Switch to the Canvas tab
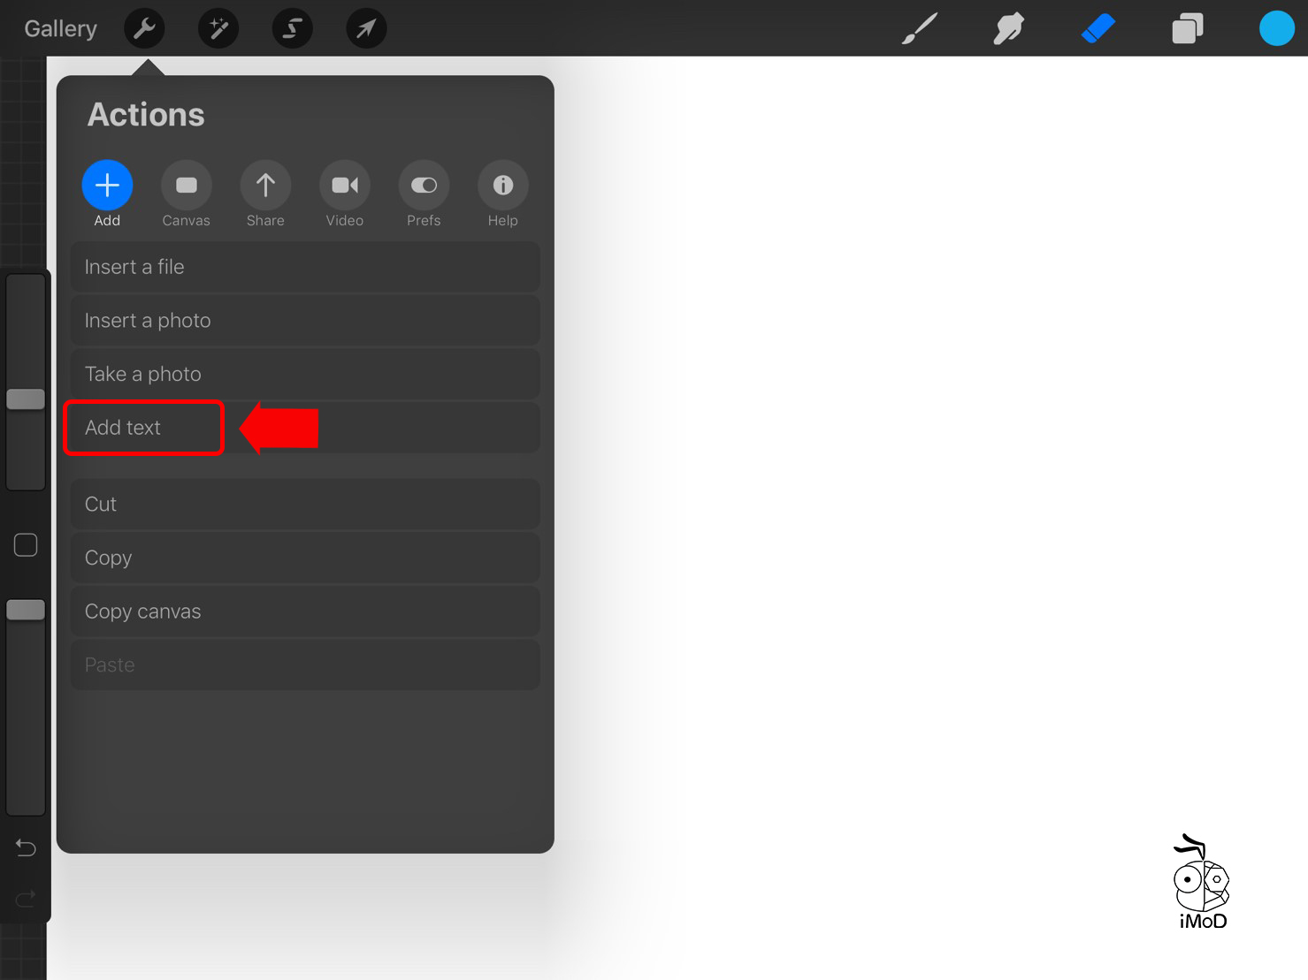The image size is (1308, 980). pos(186,194)
